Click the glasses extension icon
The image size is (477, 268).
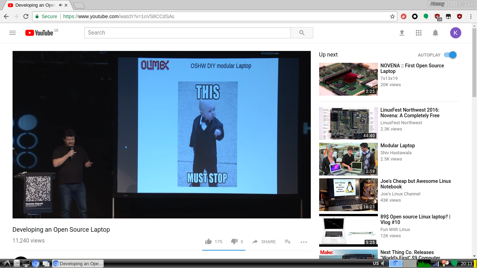tap(448, 16)
